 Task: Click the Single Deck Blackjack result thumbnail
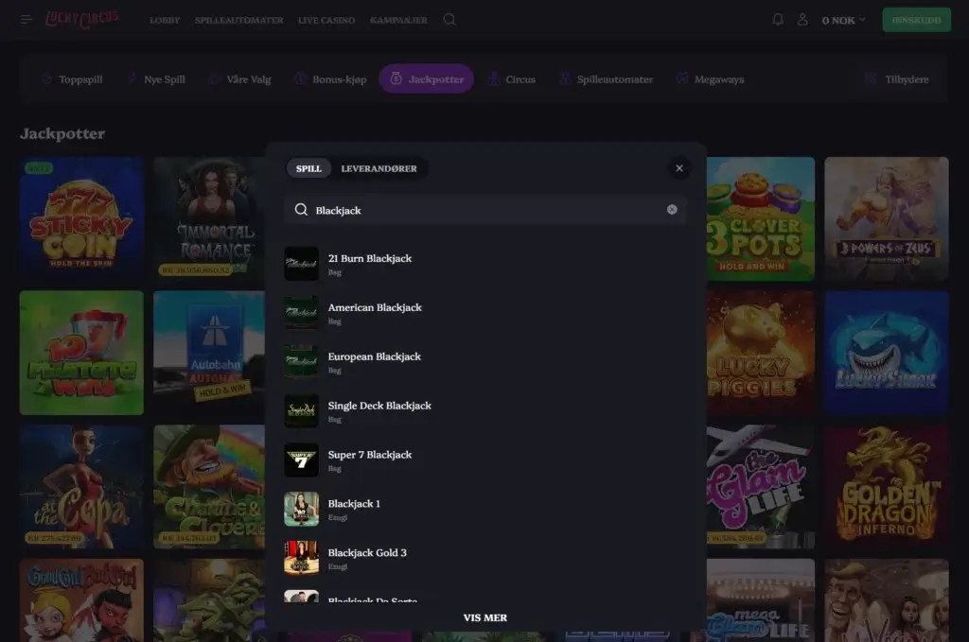click(302, 411)
